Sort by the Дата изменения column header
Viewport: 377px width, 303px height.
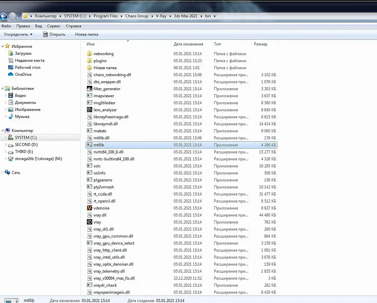click(192, 44)
